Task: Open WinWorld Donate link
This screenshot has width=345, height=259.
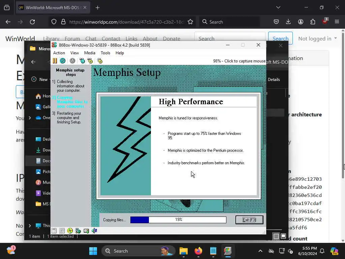Action: [171, 38]
